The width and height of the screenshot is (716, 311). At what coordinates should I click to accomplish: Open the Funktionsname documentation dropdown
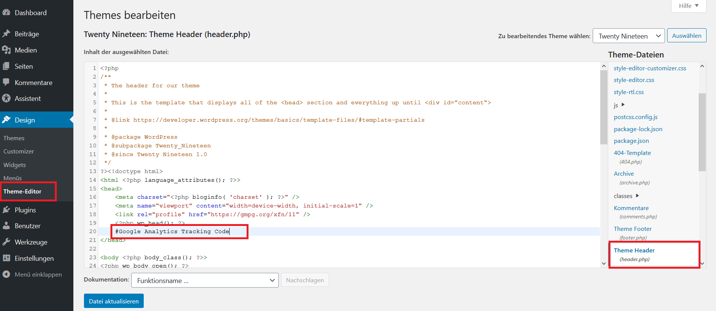point(205,280)
